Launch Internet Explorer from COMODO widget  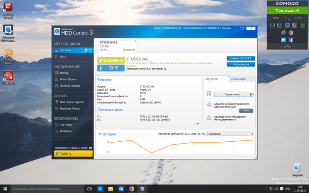click(284, 33)
